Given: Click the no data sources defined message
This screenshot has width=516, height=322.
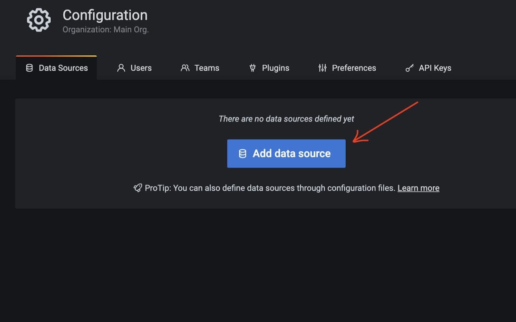Looking at the screenshot, I should pos(286,118).
